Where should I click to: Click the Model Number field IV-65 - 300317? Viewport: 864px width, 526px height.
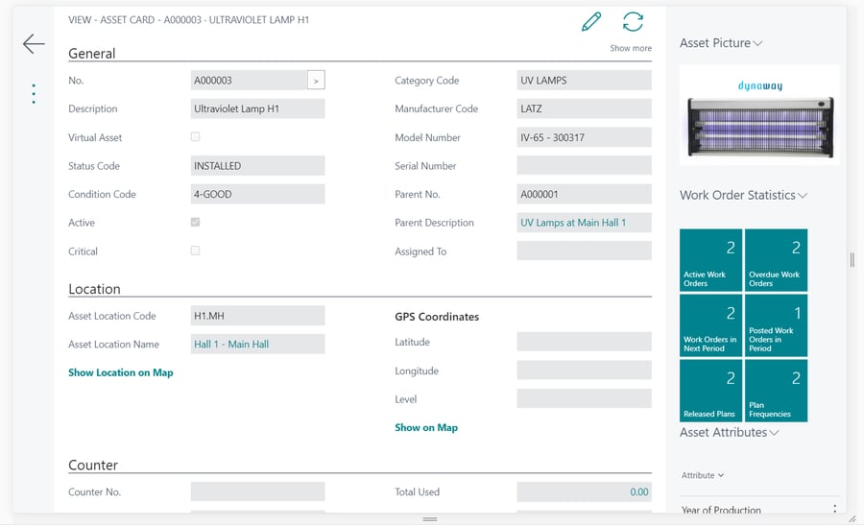pyautogui.click(x=584, y=137)
